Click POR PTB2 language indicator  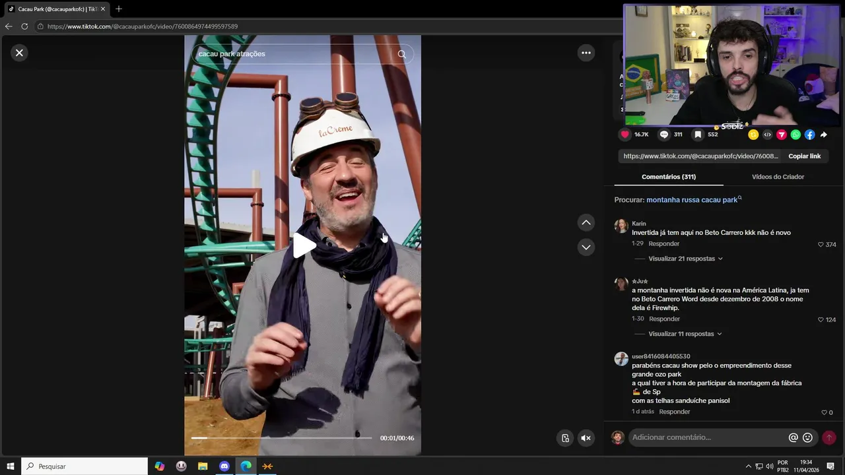click(x=783, y=466)
